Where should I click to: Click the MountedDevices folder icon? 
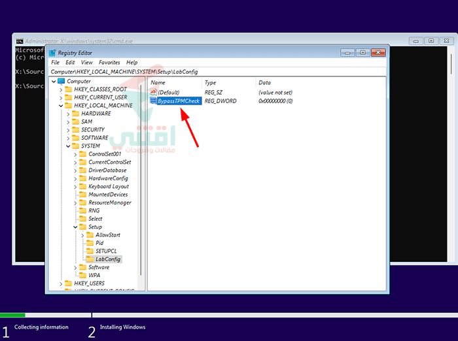[83, 194]
